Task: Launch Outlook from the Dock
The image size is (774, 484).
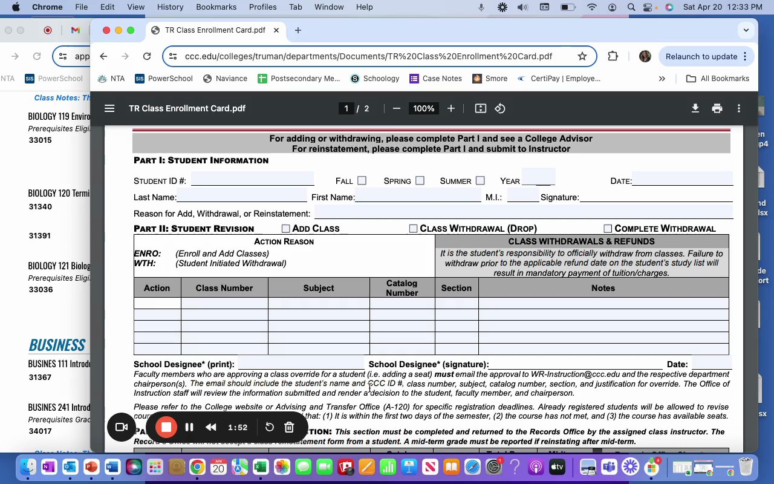Action: click(x=70, y=467)
